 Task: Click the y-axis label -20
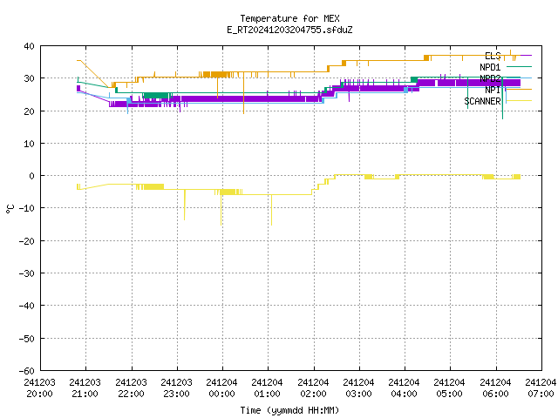coord(27,241)
